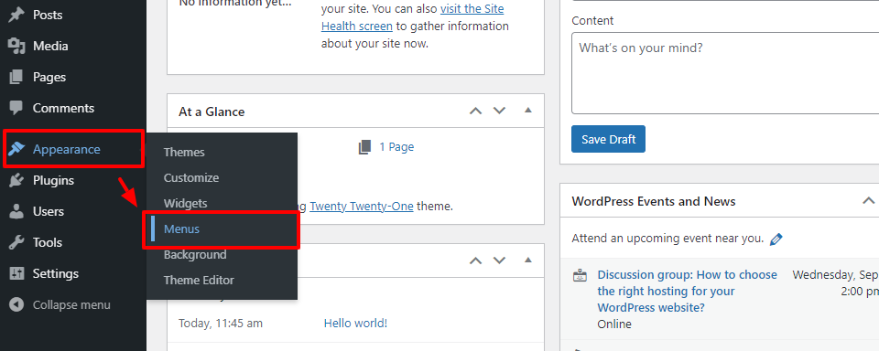Click the discussion group event icon
The width and height of the screenshot is (879, 351).
(580, 275)
